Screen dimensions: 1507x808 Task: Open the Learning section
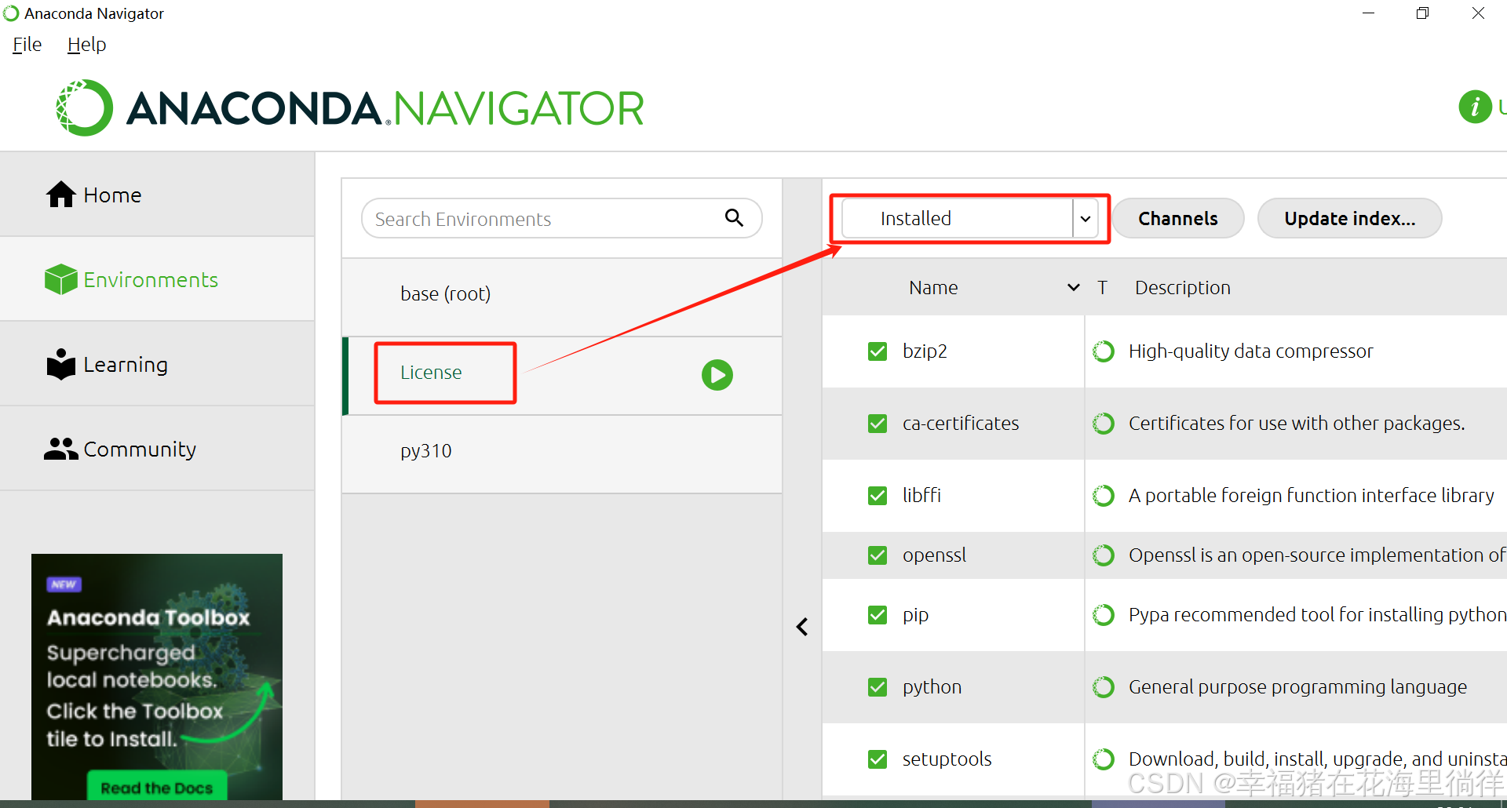coord(157,364)
